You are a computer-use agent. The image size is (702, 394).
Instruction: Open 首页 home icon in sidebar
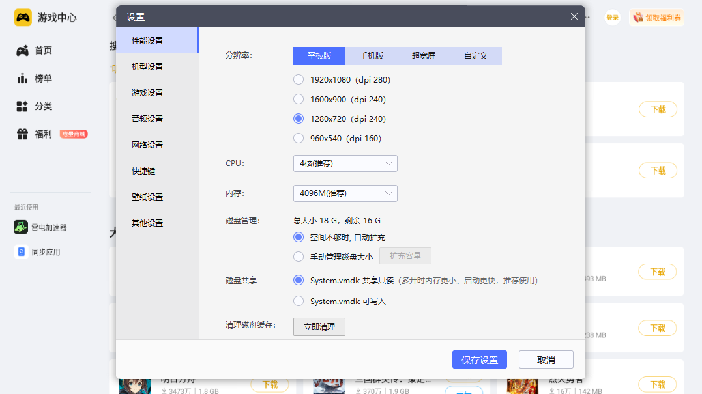pyautogui.click(x=22, y=51)
